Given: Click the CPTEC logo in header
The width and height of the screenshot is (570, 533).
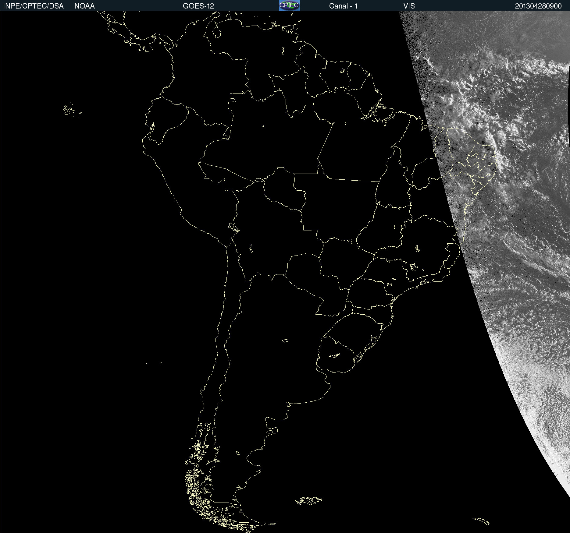Looking at the screenshot, I should 290,5.
